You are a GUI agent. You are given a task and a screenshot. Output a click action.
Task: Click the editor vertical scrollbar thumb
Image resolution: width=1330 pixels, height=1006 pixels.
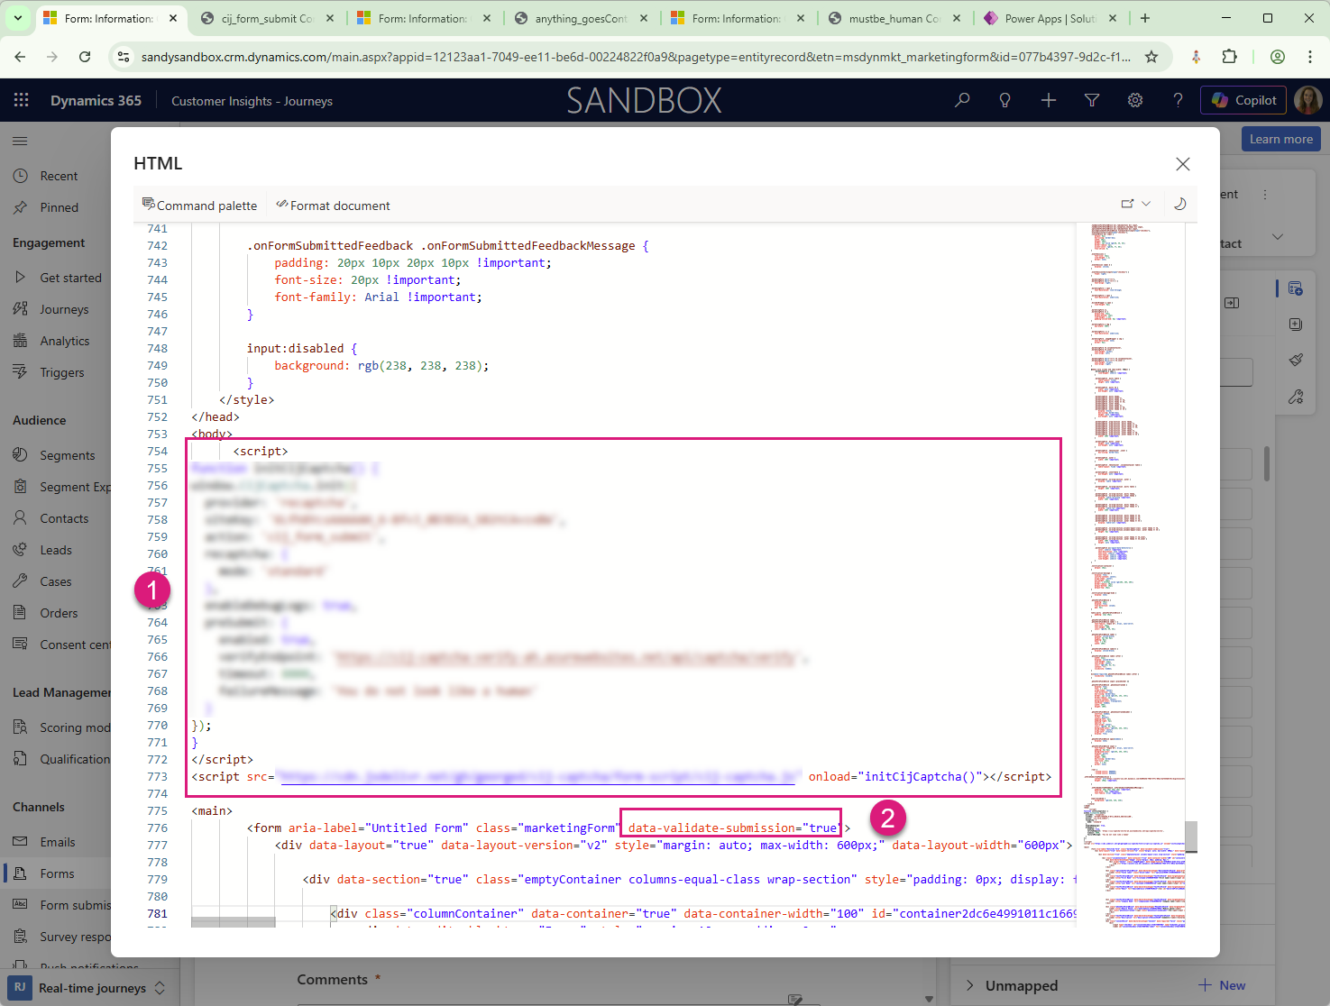1190,837
